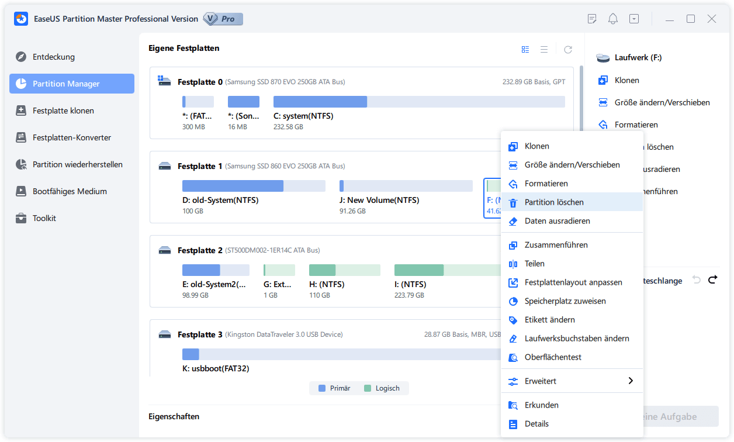This screenshot has width=734, height=442.
Task: Select the 300 MB FAT partition on Festplatte 0
Action: point(198,113)
